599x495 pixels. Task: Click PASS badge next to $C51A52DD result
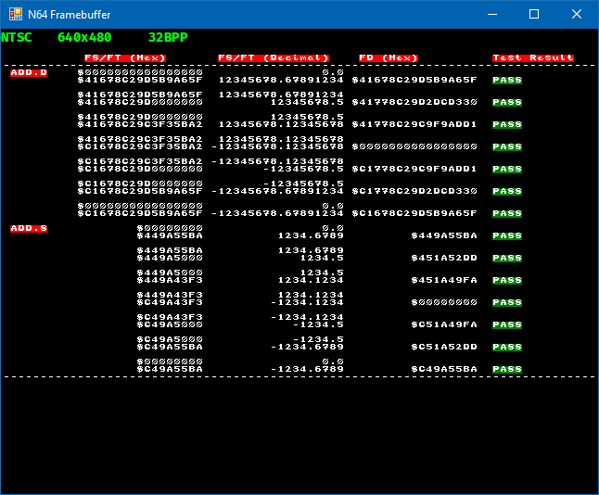coord(507,347)
